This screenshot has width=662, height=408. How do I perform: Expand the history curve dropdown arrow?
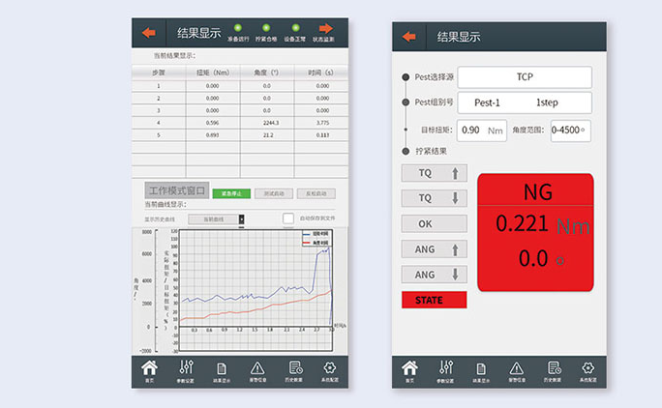[242, 219]
